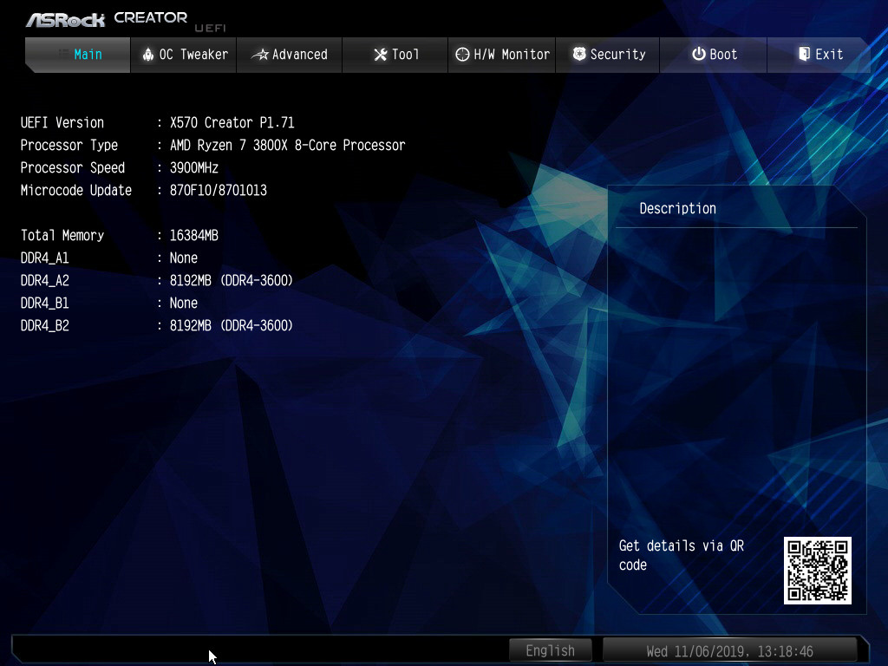Click the Security shield icon
Screen dimensions: 888x666
579,55
